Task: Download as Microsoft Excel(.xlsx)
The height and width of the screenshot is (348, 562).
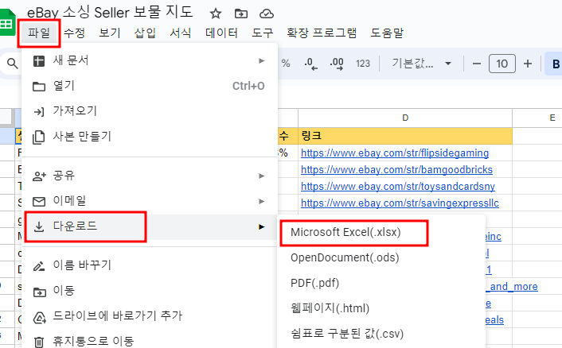Action: 381,233
